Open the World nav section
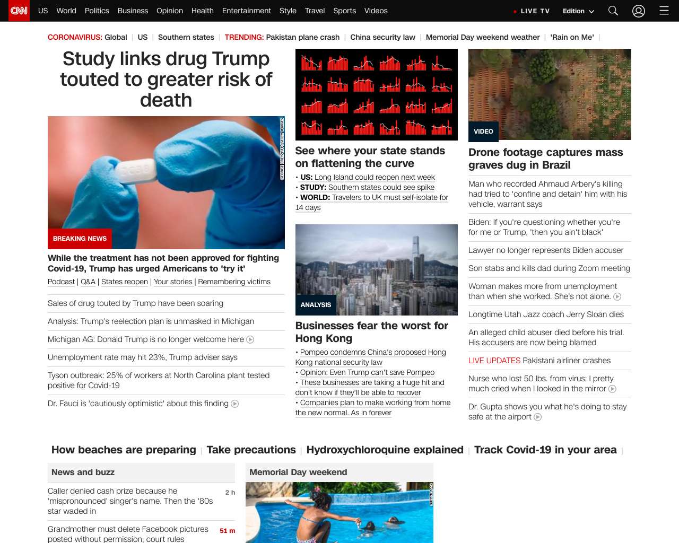Image resolution: width=679 pixels, height=543 pixels. (66, 11)
